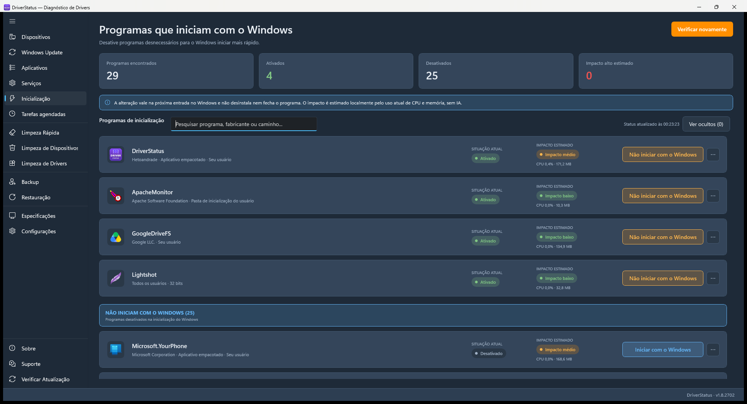Viewport: 747px width, 404px height.
Task: Go to the Configurações menu item
Action: click(46, 231)
